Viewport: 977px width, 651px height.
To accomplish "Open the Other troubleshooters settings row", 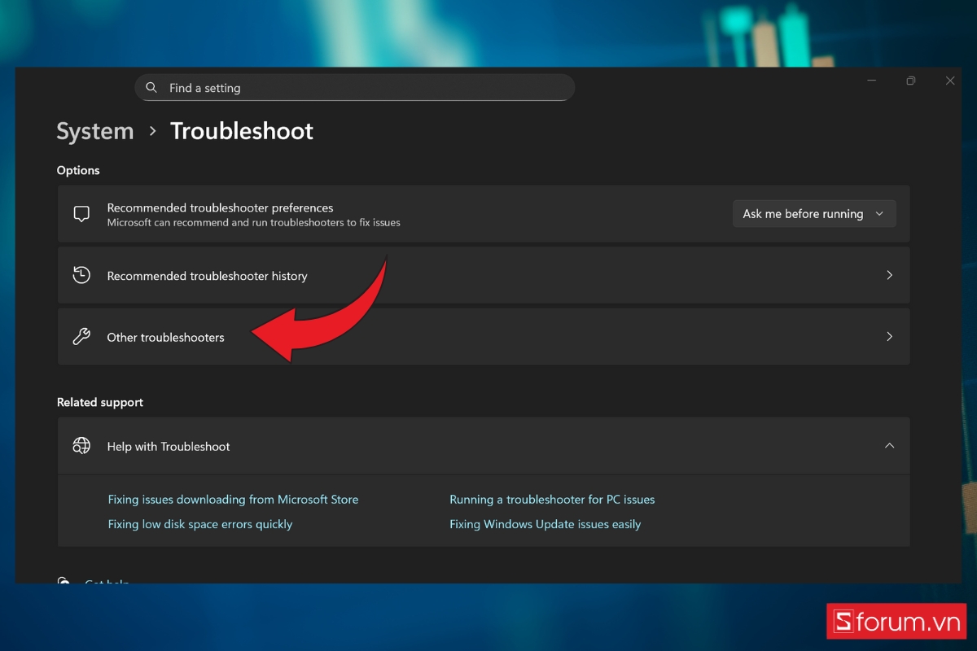I will click(x=484, y=336).
